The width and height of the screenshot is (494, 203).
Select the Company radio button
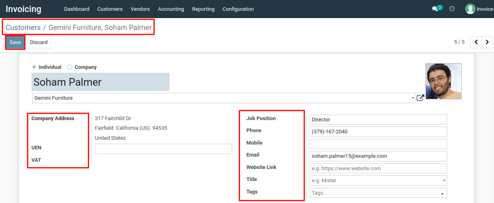click(x=70, y=67)
